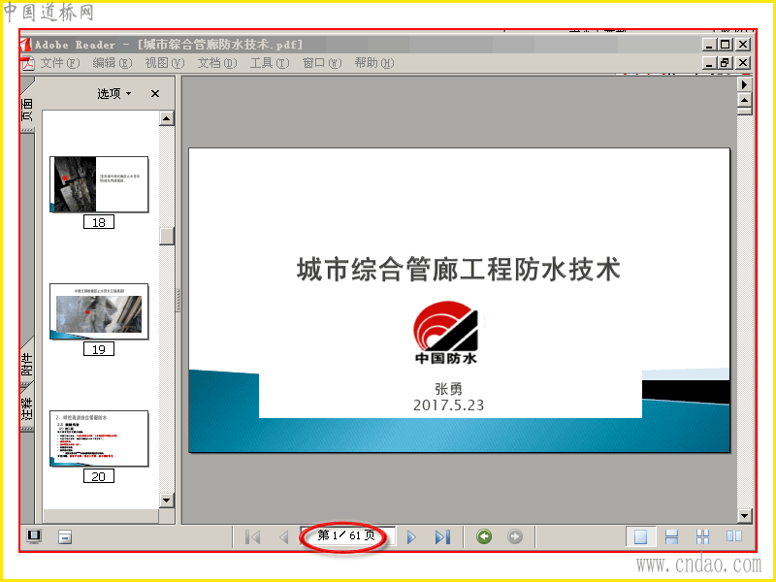Toggle navigation pane icon in status bar
Image resolution: width=776 pixels, height=582 pixels.
tap(34, 536)
